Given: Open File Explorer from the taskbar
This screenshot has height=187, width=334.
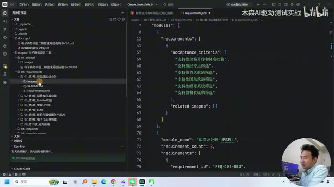Looking at the screenshot, I should pos(94,182).
